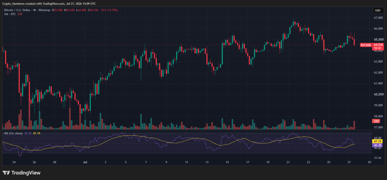Click date label 24 on time axis
The image size is (387, 180).
pyautogui.click(x=14, y=162)
